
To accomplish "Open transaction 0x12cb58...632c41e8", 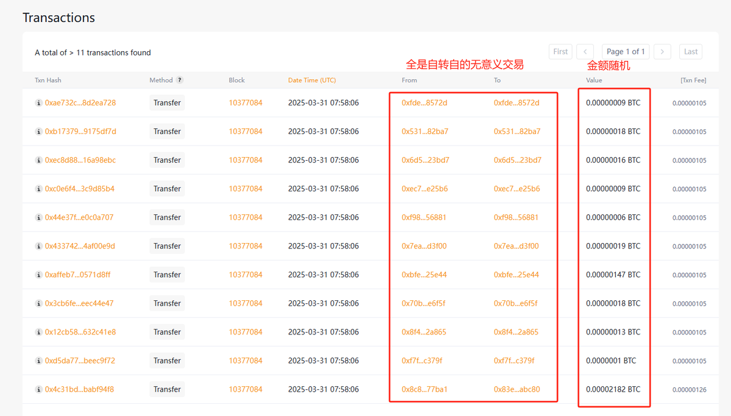I will click(x=80, y=332).
